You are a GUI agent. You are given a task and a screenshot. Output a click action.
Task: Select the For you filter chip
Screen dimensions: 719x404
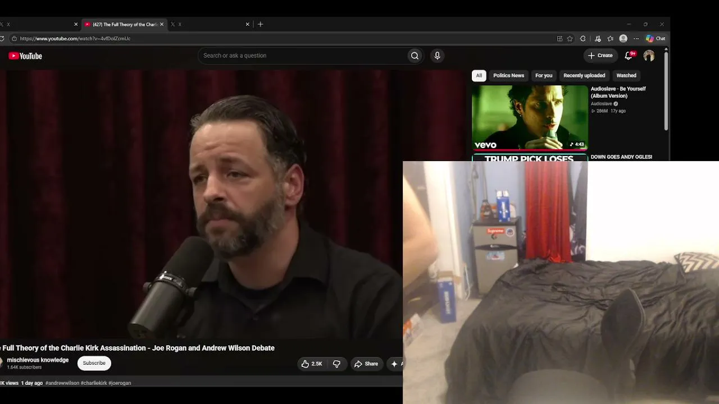[x=544, y=75]
